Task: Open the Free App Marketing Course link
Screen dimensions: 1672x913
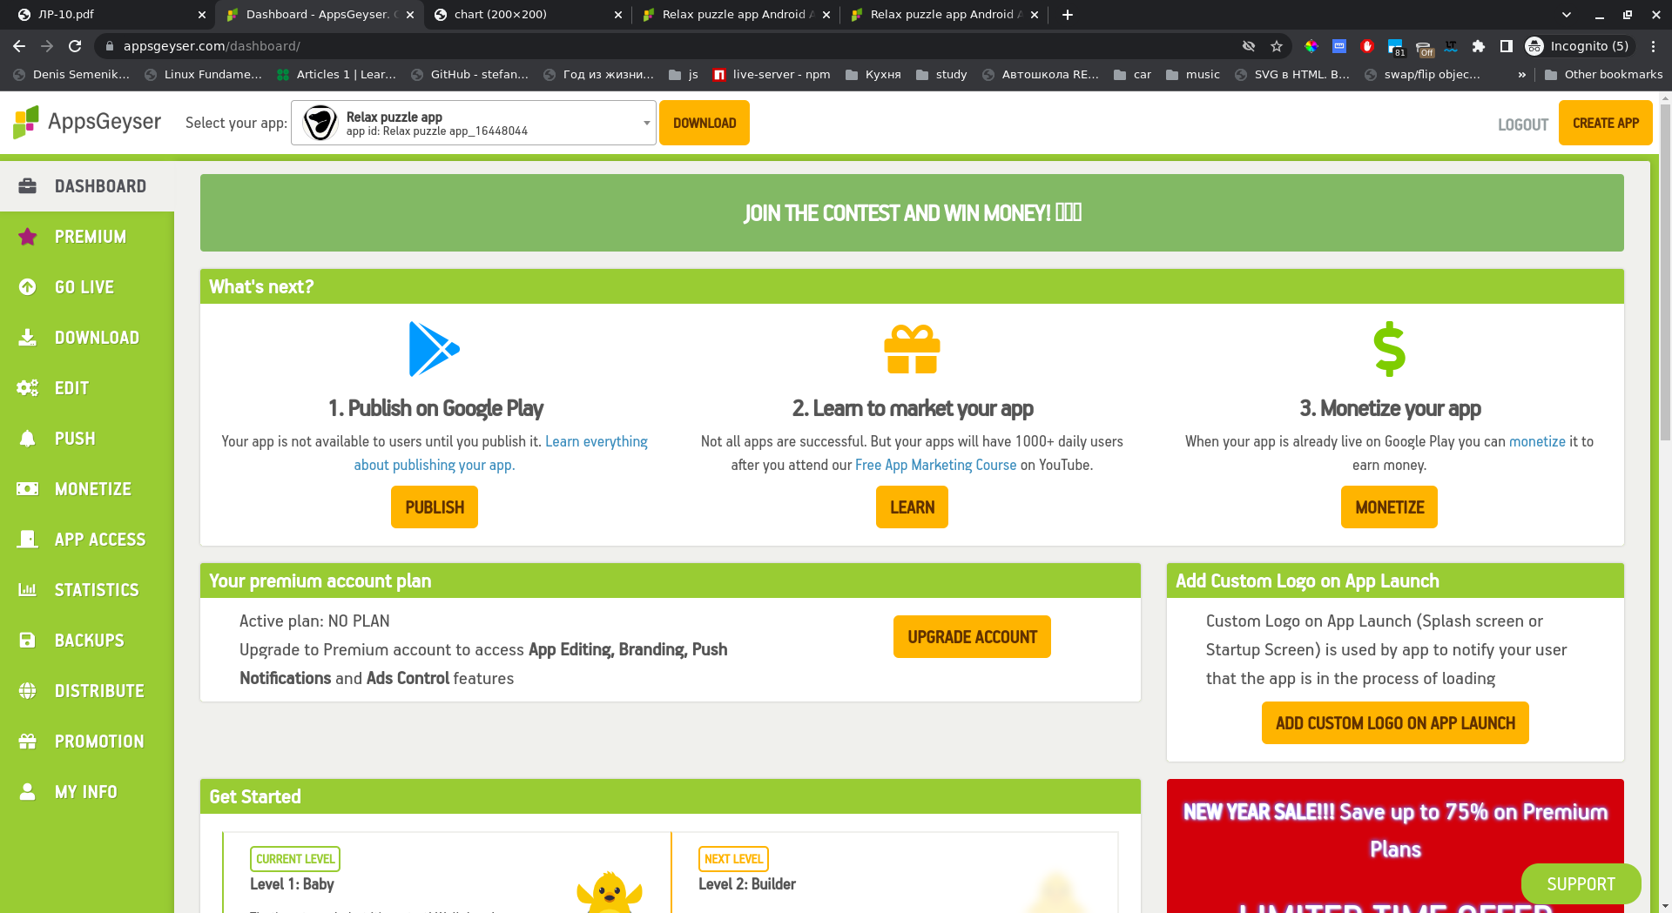Action: tap(935, 465)
